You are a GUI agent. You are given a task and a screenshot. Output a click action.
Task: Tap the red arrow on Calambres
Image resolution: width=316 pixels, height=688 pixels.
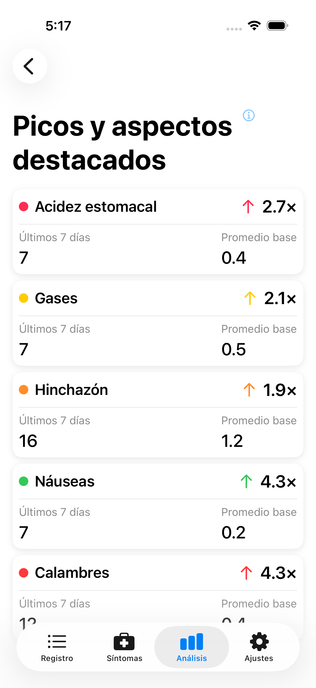coord(246,573)
